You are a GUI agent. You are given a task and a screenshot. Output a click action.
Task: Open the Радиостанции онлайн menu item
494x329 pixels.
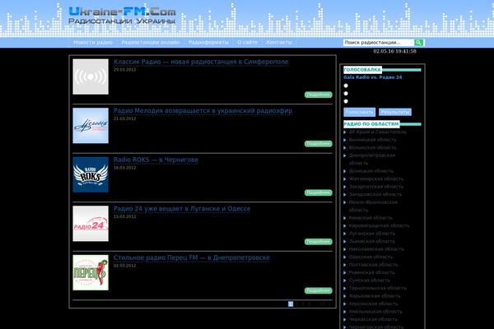coord(151,42)
